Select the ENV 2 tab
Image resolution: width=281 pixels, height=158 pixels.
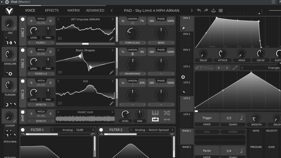tap(186, 34)
